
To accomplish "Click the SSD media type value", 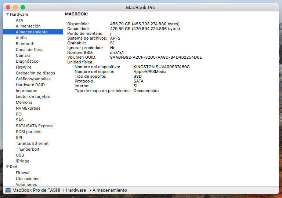I will [138, 76].
